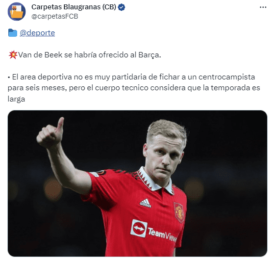The image size is (274, 261).
Task: Click the TeamViewer text on the shirt
Action: pyautogui.click(x=162, y=235)
